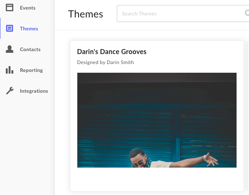The image size is (249, 195).
Task: Click the Themes page heading
Action: click(x=86, y=14)
